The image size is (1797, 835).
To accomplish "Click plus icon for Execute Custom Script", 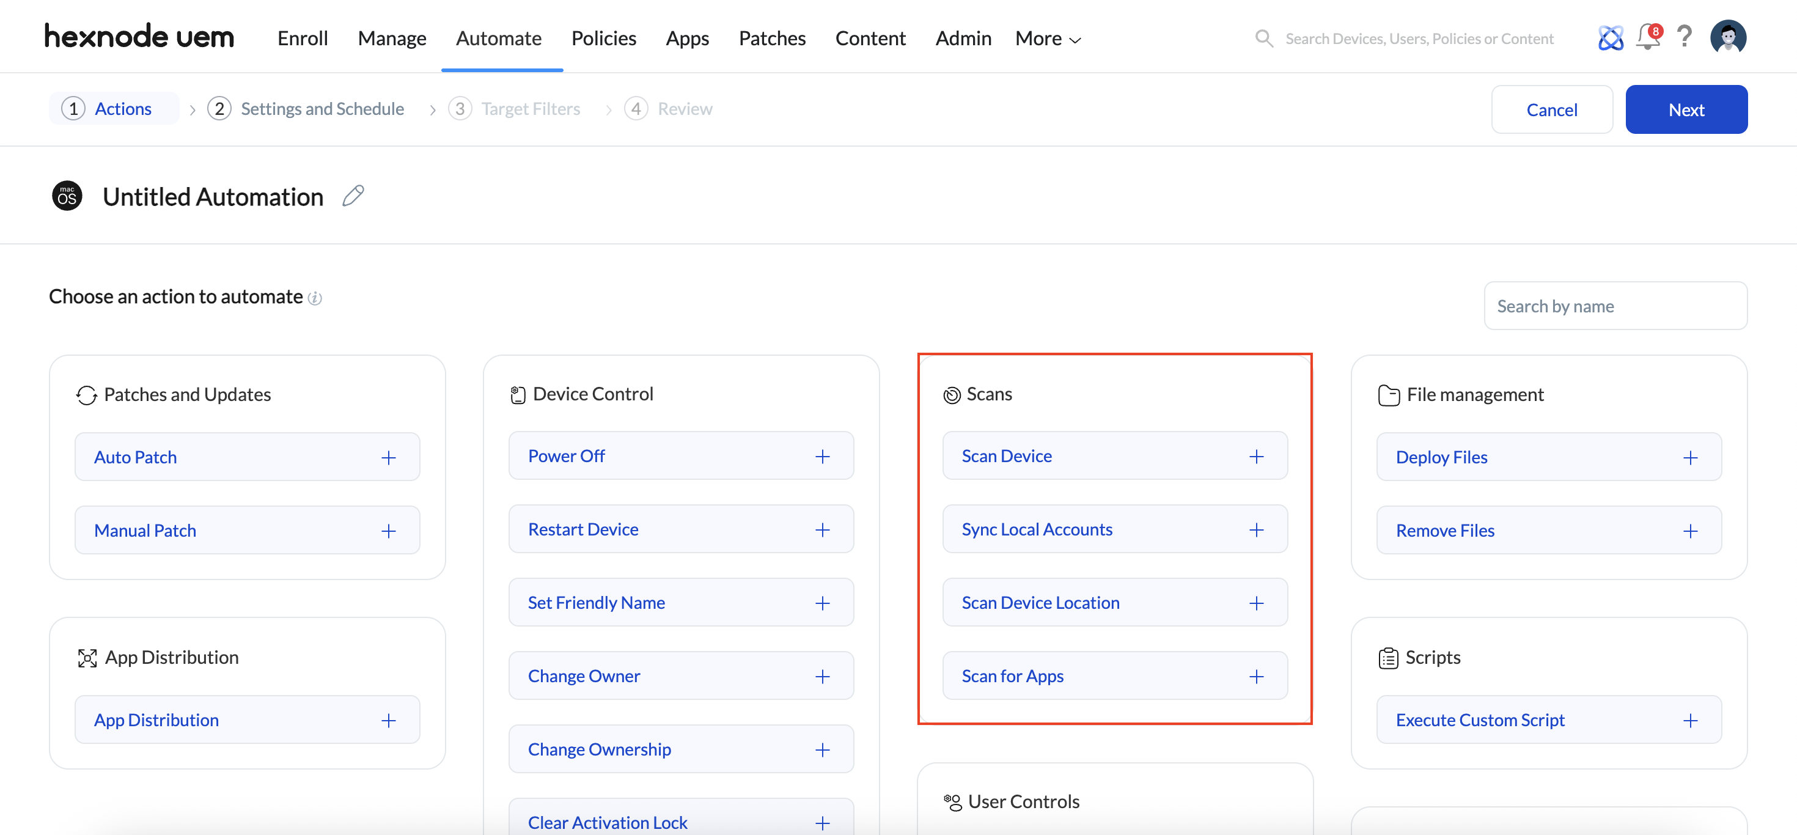I will (x=1689, y=721).
